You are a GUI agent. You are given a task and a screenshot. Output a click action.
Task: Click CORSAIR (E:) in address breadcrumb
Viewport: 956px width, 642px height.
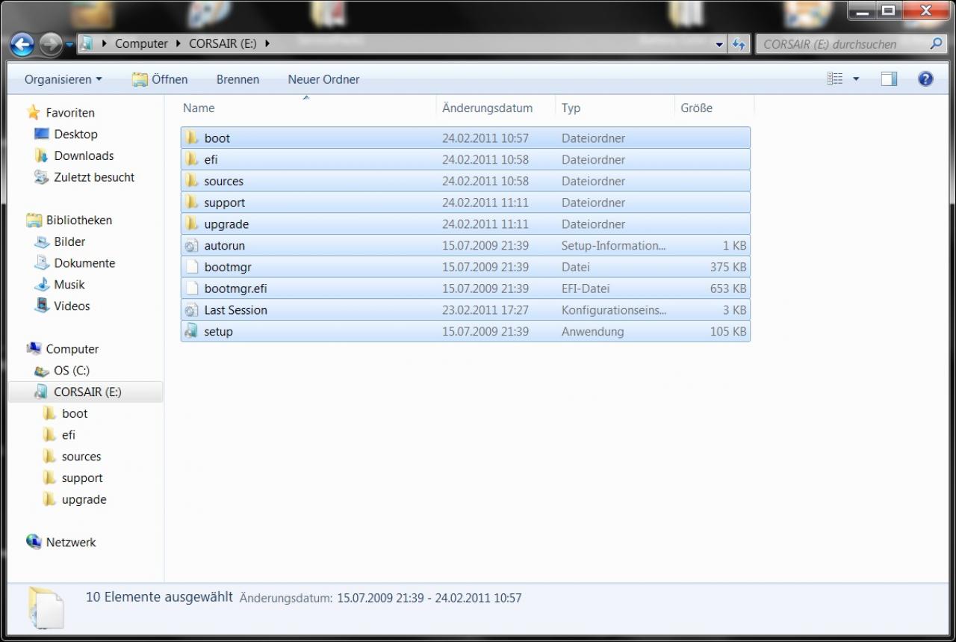point(223,44)
